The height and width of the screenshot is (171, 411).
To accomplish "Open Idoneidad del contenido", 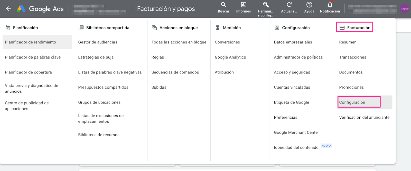I will pyautogui.click(x=296, y=147).
